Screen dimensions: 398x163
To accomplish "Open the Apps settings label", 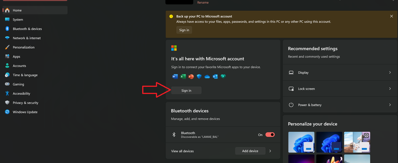I will click(16, 57).
